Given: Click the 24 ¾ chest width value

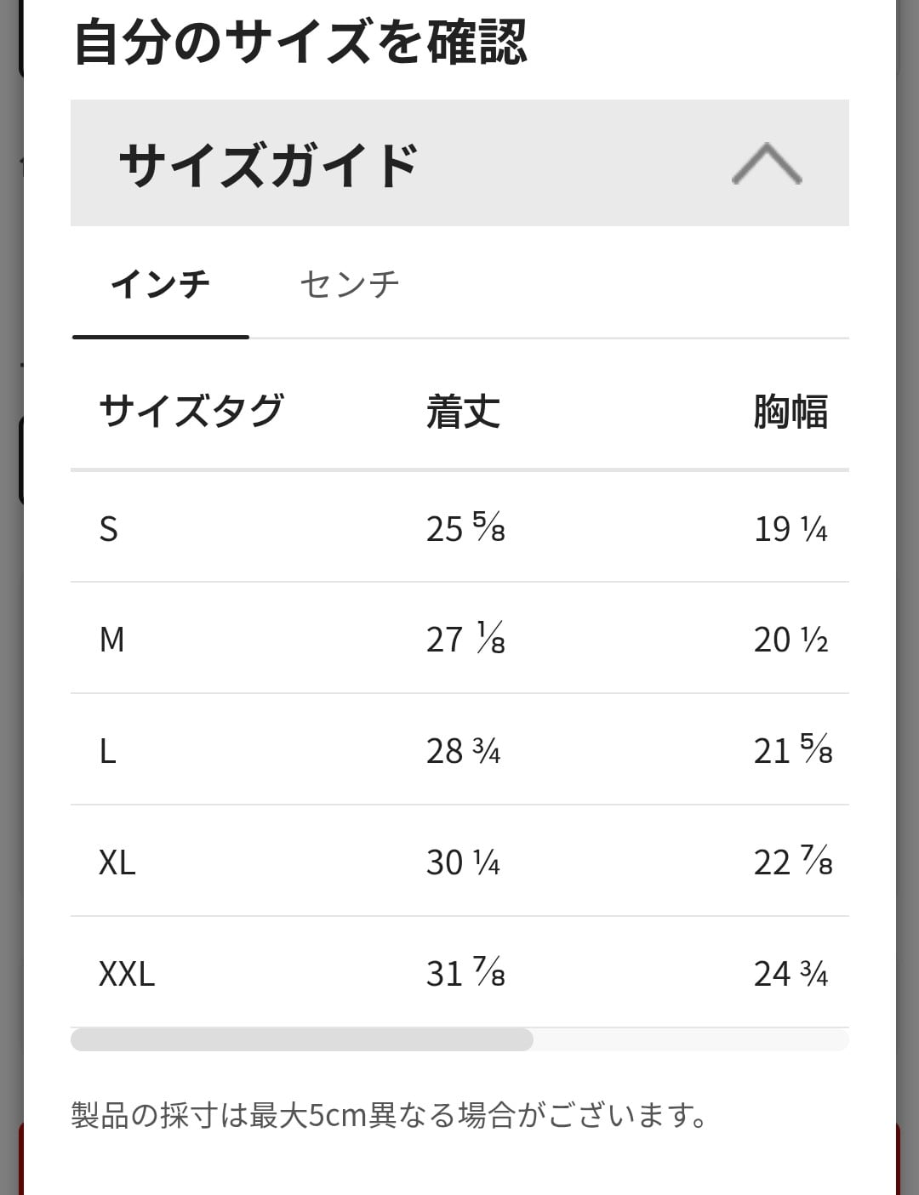Looking at the screenshot, I should [x=791, y=974].
